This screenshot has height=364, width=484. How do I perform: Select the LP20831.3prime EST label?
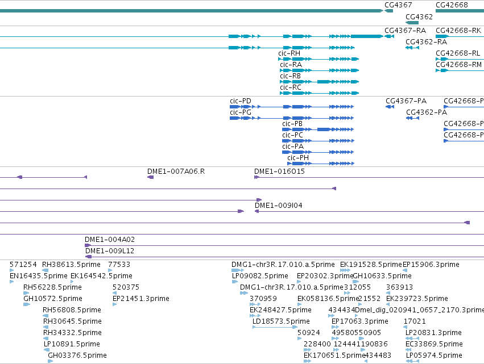[433, 333]
